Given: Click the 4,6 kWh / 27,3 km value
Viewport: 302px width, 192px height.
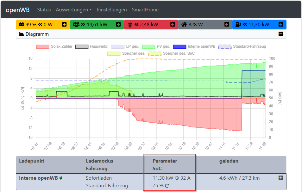Looking at the screenshot, I should (x=239, y=178).
